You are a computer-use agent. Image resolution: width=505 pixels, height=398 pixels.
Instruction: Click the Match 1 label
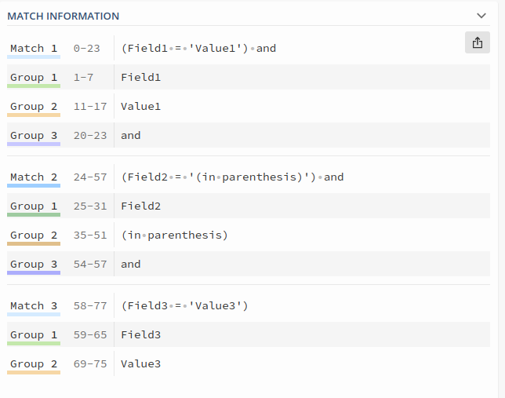coord(34,49)
